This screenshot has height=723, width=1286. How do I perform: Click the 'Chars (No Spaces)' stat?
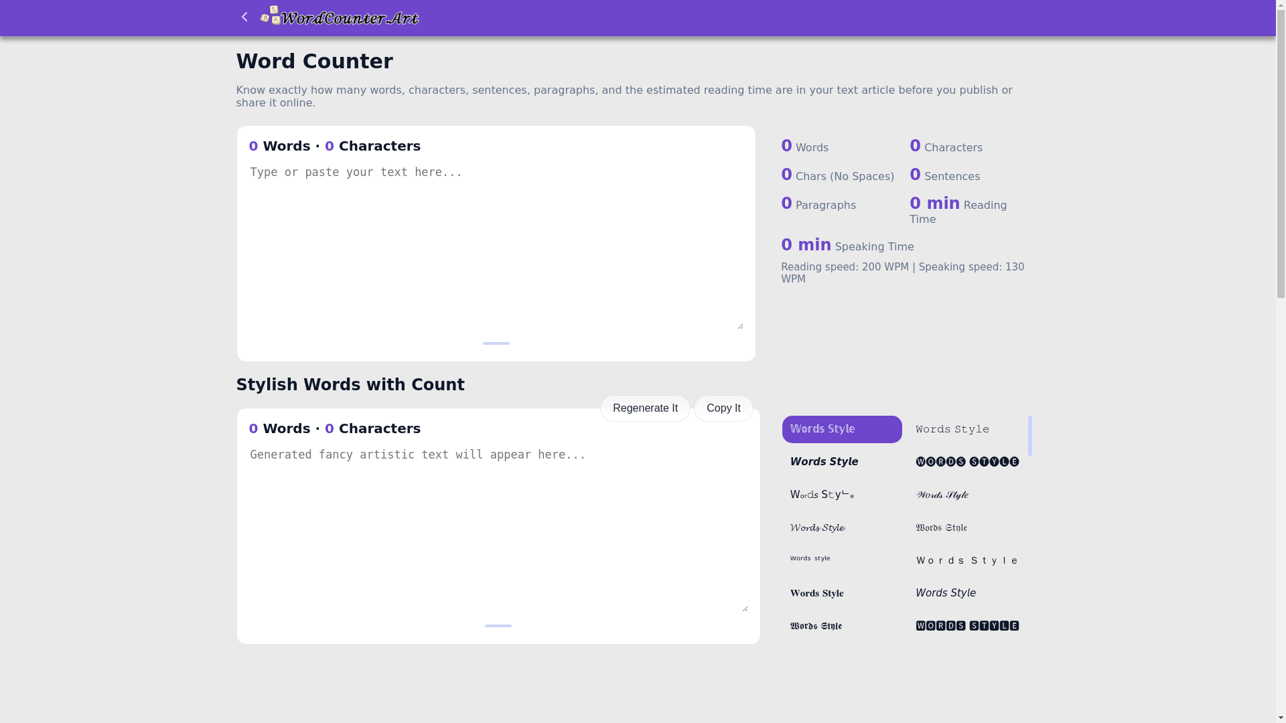838,175
